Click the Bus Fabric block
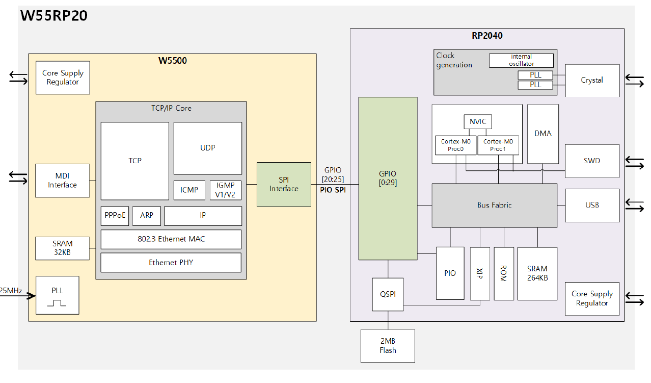This screenshot has height=383, width=651. coord(494,206)
